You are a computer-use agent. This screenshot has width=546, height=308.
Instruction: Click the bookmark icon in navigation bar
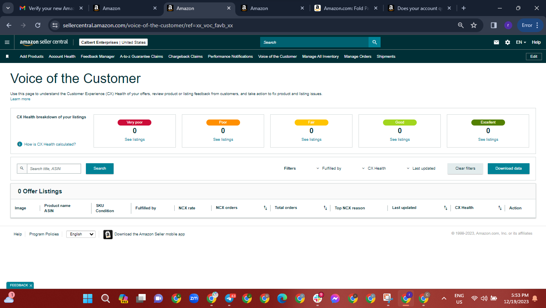7,57
